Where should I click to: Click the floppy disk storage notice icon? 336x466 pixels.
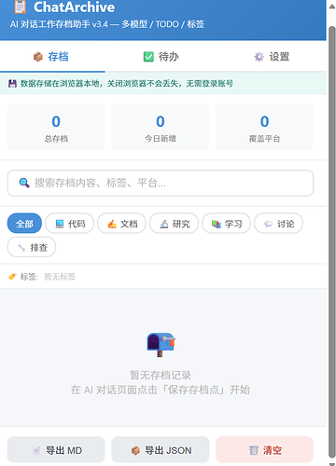tap(12, 84)
